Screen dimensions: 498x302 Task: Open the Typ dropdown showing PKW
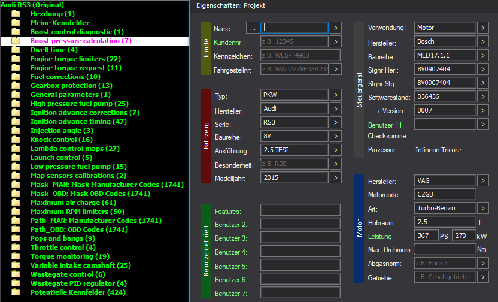(336, 96)
